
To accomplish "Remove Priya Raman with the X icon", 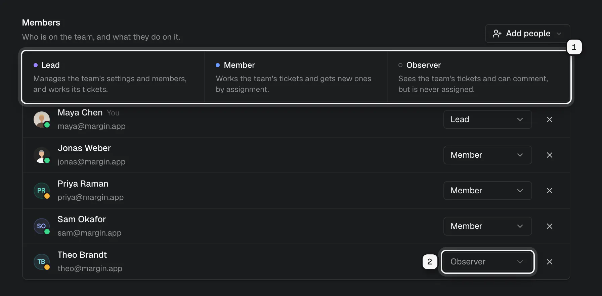I will [x=550, y=191].
